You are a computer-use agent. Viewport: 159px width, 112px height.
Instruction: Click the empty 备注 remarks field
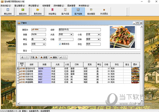tap(86, 51)
